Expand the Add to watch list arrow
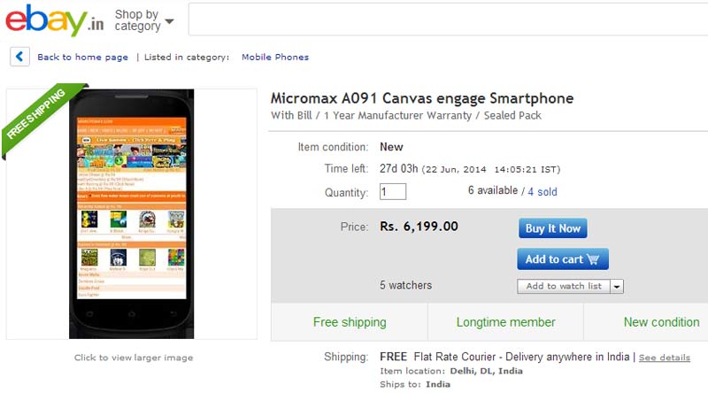 [617, 287]
